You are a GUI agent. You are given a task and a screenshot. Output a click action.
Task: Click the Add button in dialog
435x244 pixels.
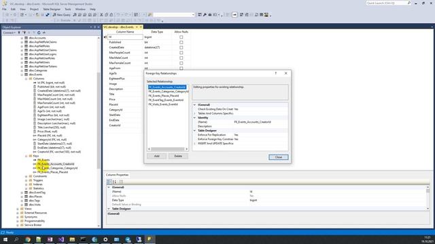[x=157, y=156]
